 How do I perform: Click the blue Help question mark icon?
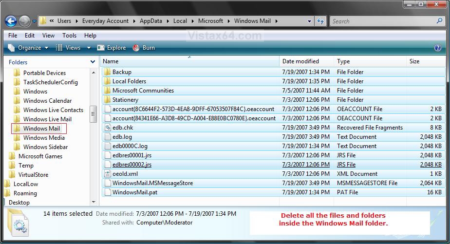pyautogui.click(x=438, y=48)
